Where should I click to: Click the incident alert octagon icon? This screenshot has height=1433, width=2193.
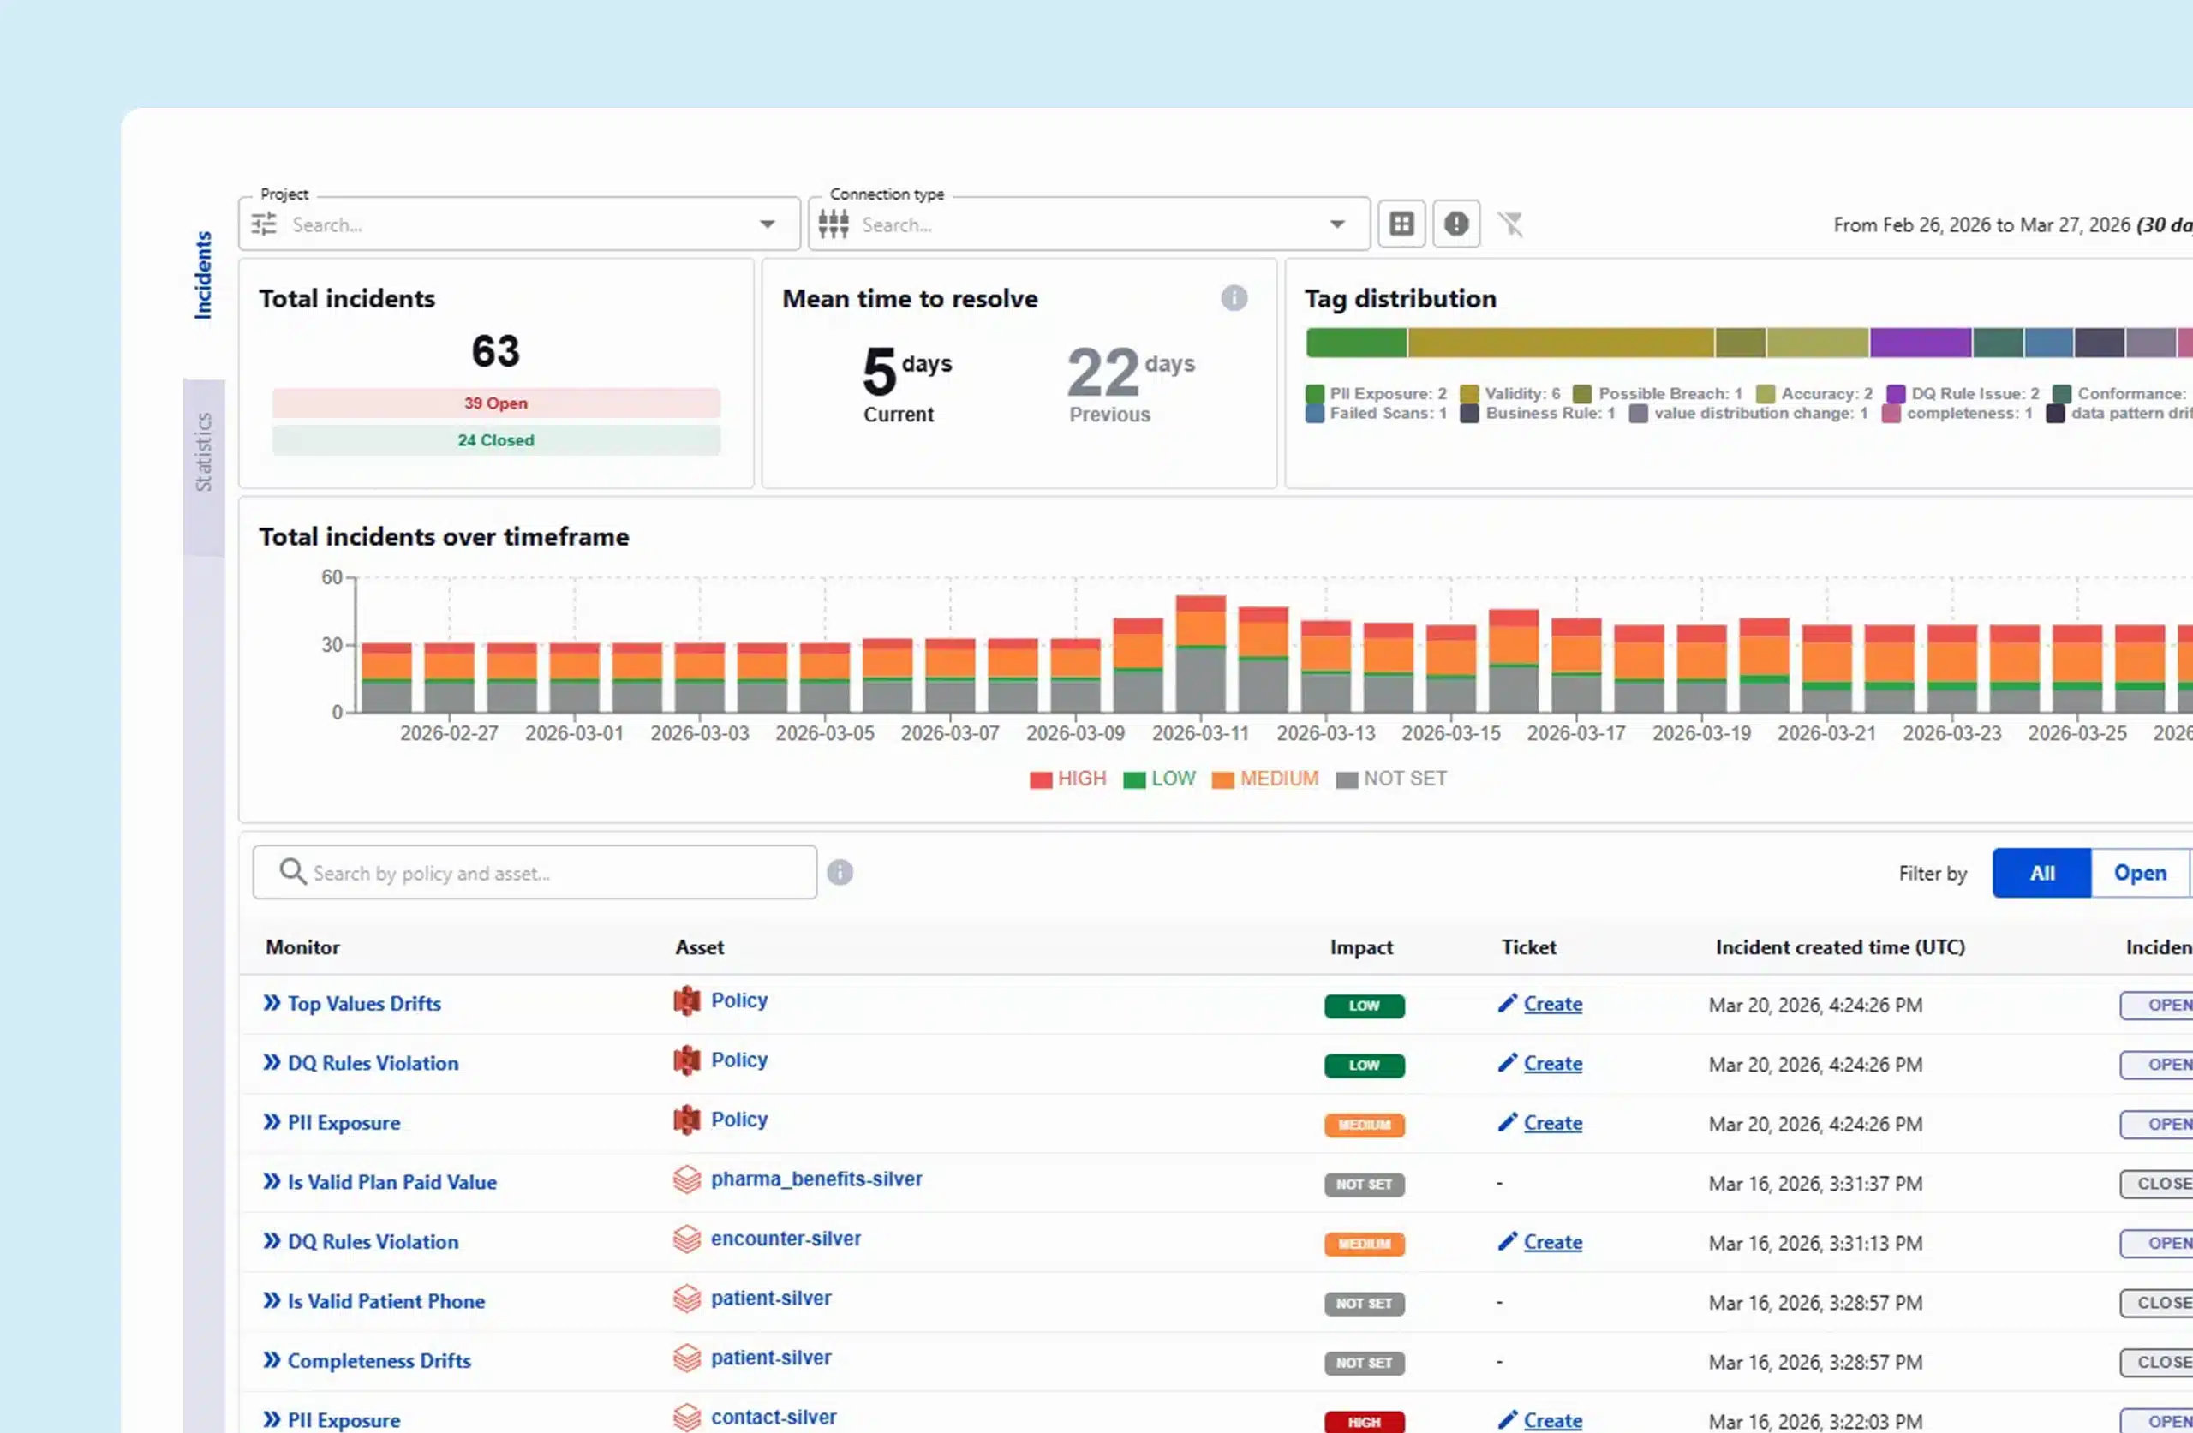tap(1455, 224)
